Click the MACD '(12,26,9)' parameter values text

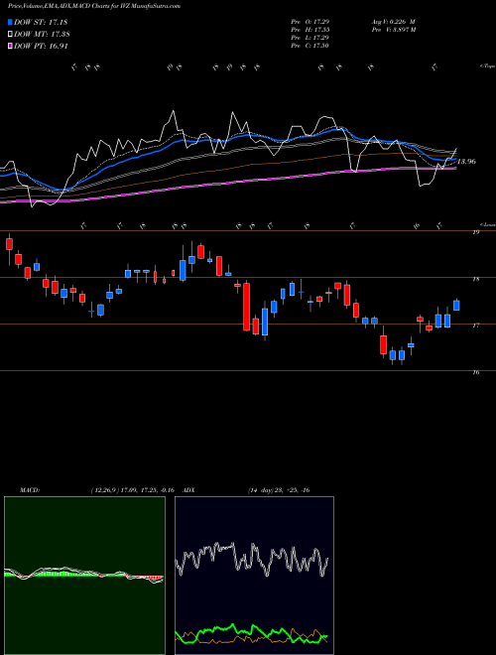point(132,490)
